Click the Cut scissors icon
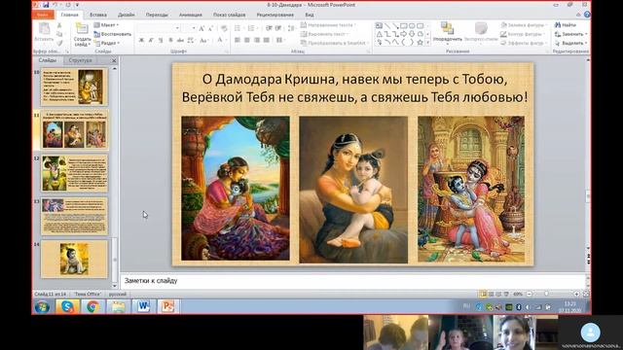 [x=59, y=25]
